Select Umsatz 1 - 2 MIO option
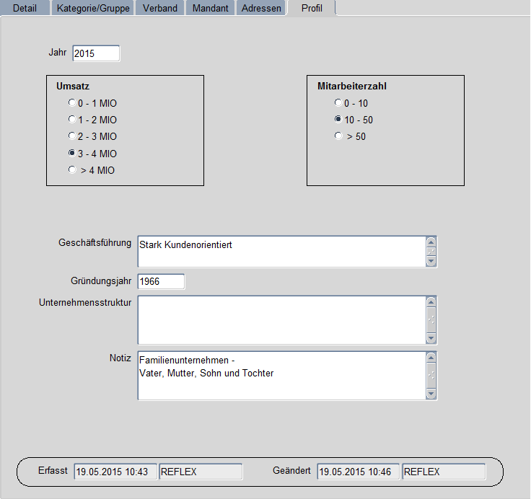This screenshot has height=499, width=531. [x=72, y=120]
